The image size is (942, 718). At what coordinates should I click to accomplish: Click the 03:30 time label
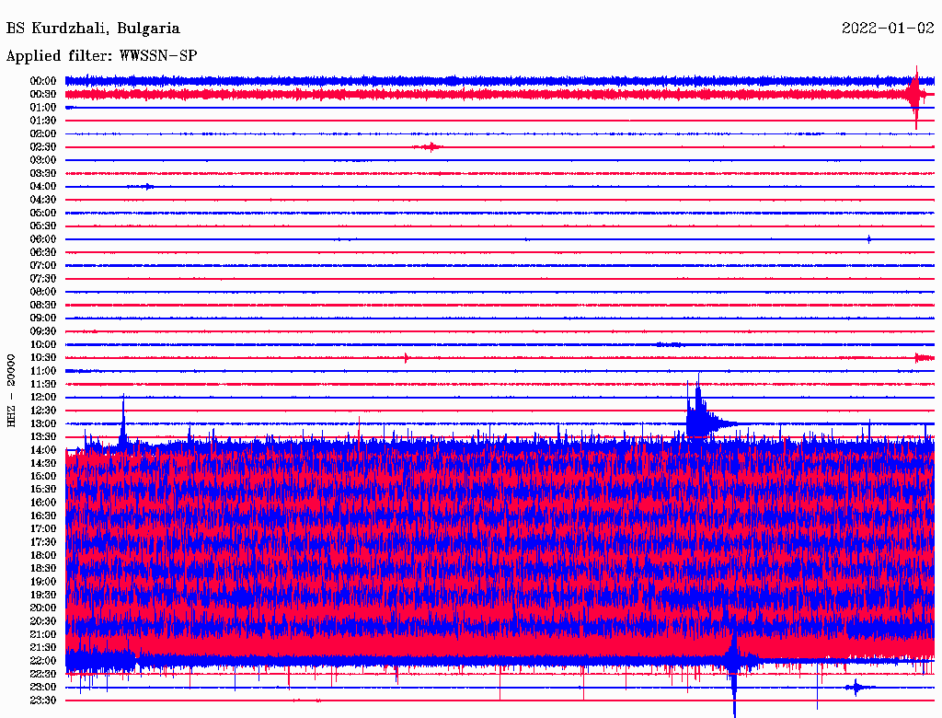point(43,174)
